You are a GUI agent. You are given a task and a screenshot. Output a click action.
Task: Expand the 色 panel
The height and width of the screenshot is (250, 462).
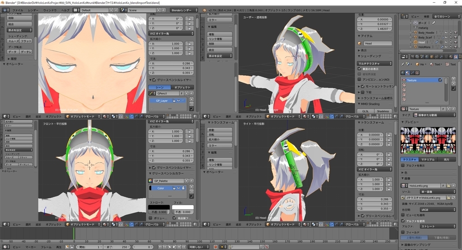click(x=405, y=173)
